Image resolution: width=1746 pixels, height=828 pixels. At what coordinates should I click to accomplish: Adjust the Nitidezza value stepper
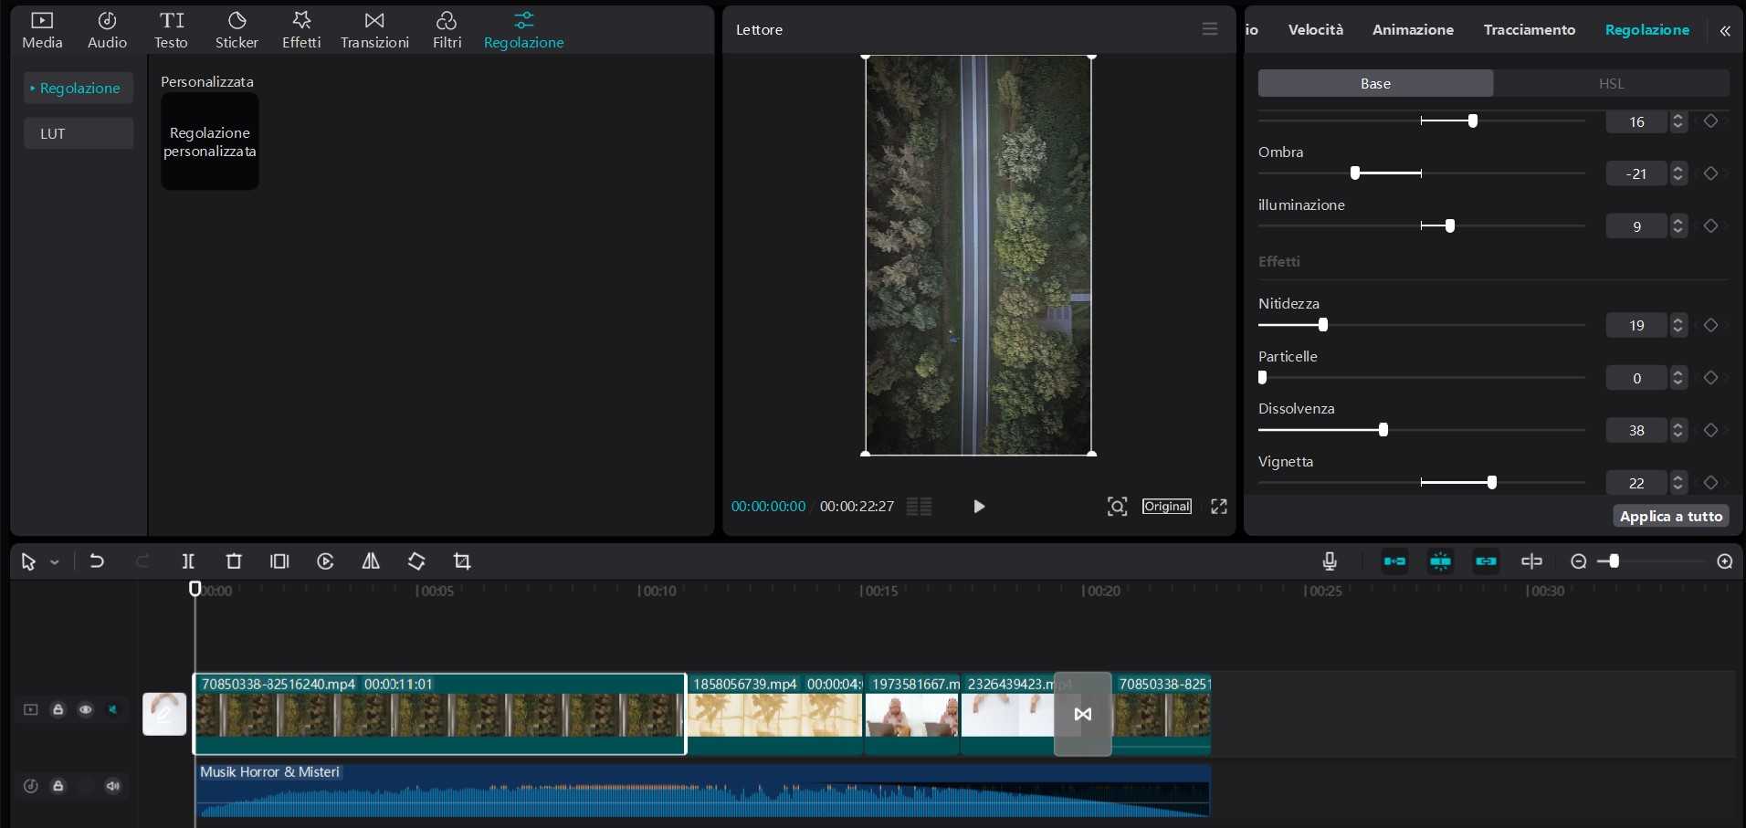coord(1678,325)
